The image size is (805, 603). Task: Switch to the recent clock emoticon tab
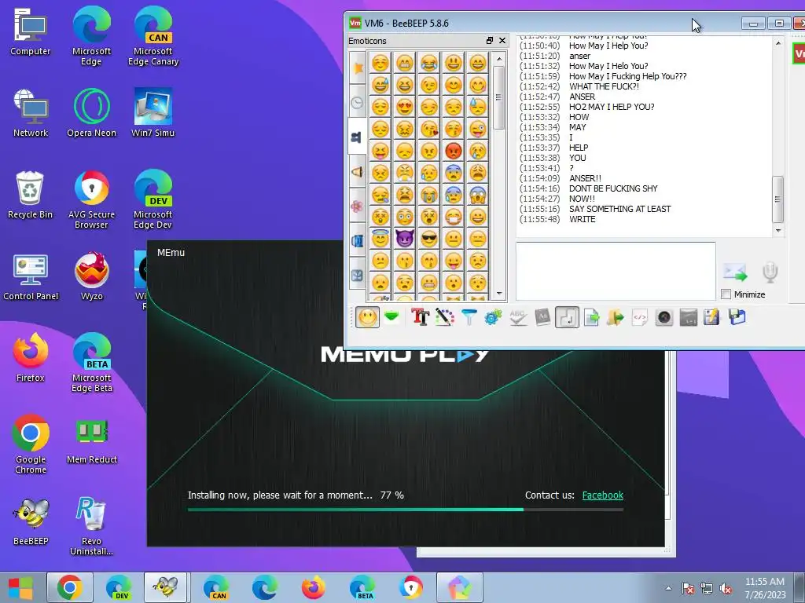[x=358, y=103]
